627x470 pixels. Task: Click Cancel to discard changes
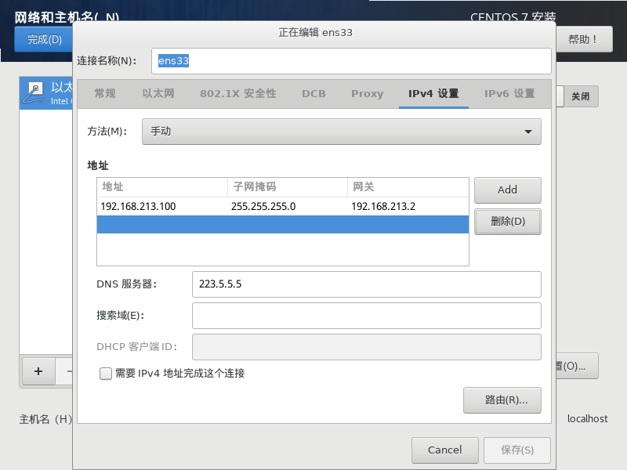[x=444, y=450]
